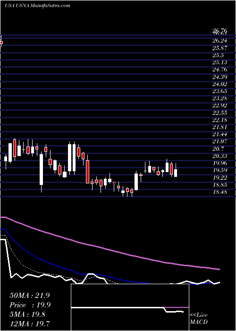The height and width of the screenshot is (331, 236).
Task: Click the 21.81 price axis label
Action: click(219, 128)
